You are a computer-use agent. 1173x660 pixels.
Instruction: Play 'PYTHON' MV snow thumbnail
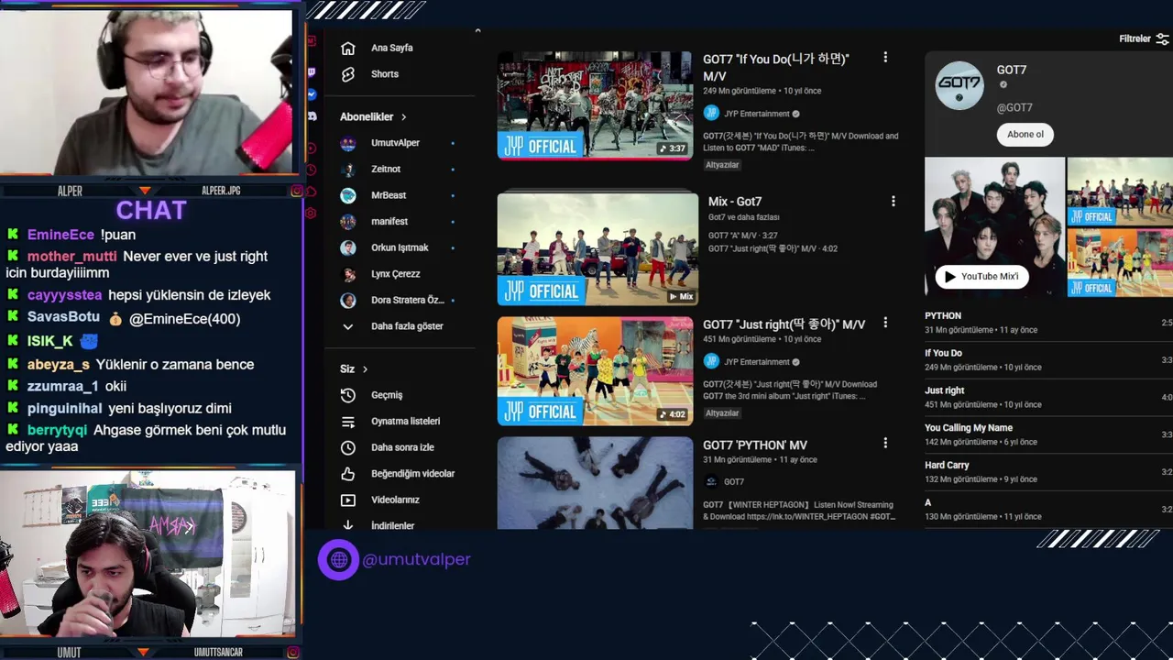tap(596, 482)
